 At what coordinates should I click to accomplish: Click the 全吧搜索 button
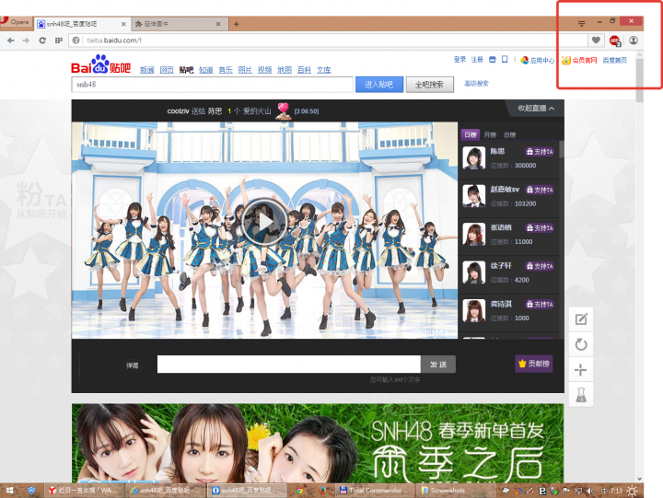pos(430,85)
